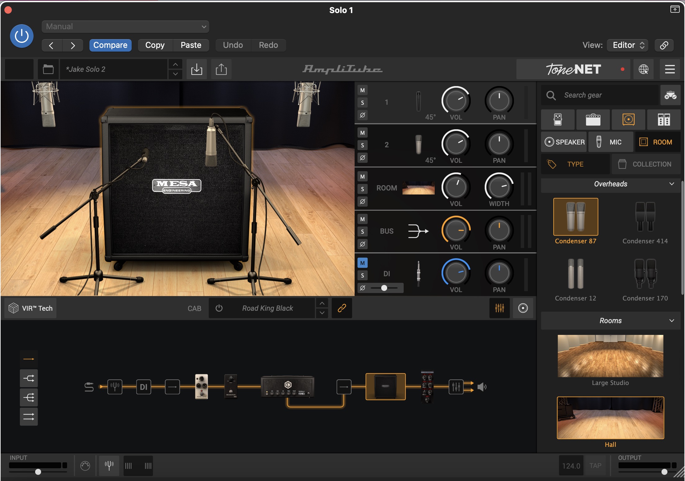Click the BUS VOL knob
This screenshot has width=685, height=481.
tap(456, 230)
